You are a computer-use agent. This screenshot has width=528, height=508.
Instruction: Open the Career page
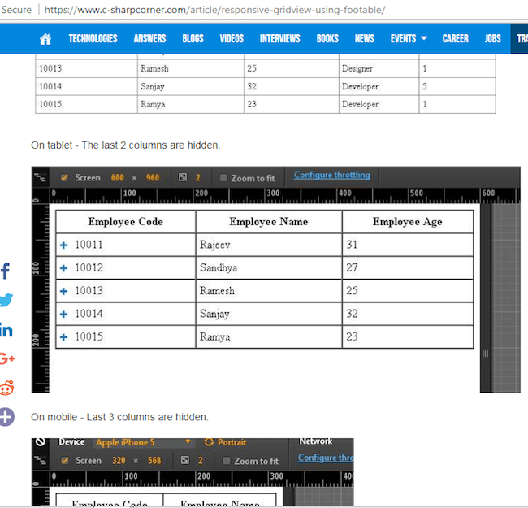pos(455,38)
